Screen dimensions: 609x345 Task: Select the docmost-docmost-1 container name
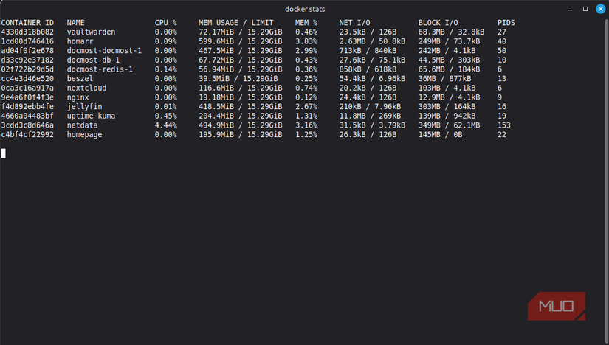click(x=104, y=50)
